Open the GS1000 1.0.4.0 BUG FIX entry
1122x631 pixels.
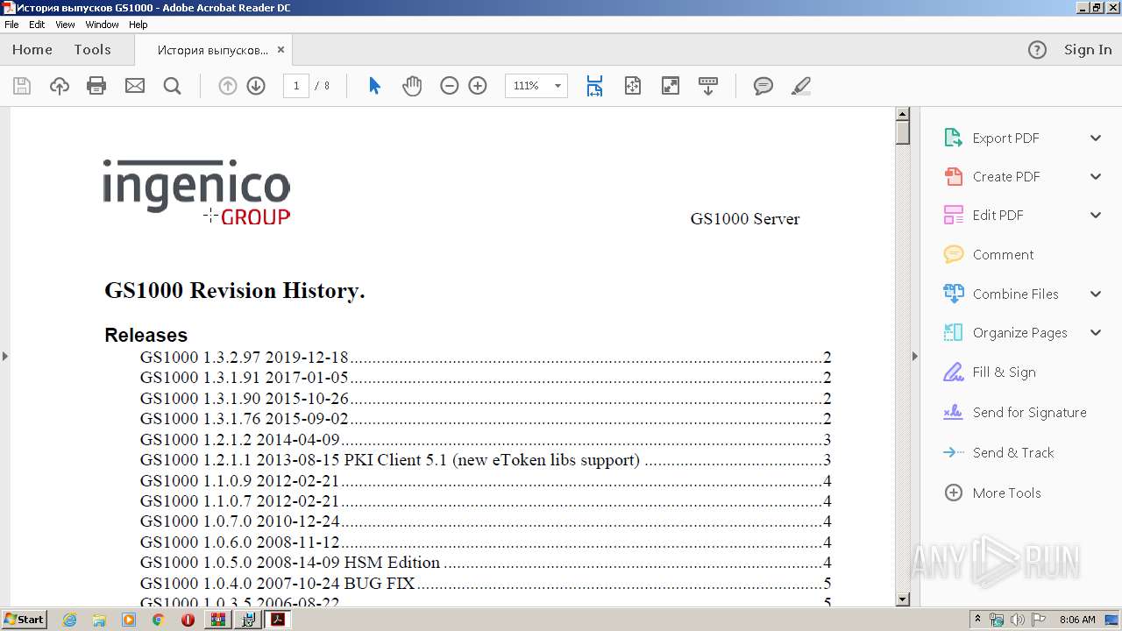[485, 583]
